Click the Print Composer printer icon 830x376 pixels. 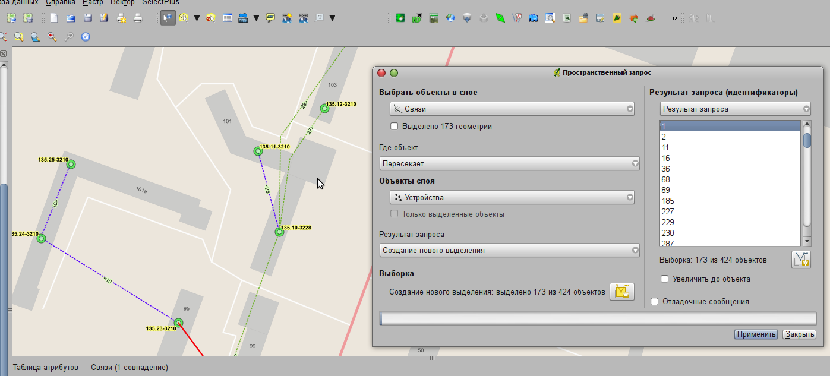(x=138, y=18)
